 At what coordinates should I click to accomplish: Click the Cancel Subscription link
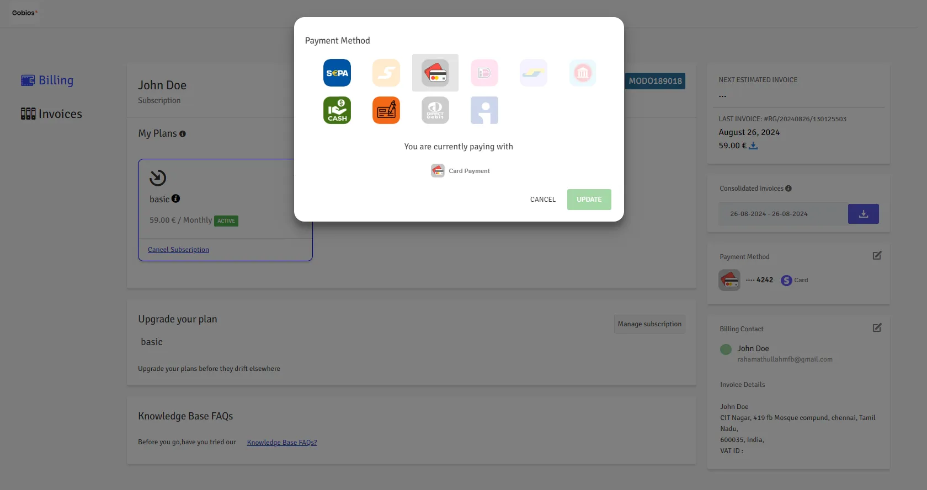point(178,250)
